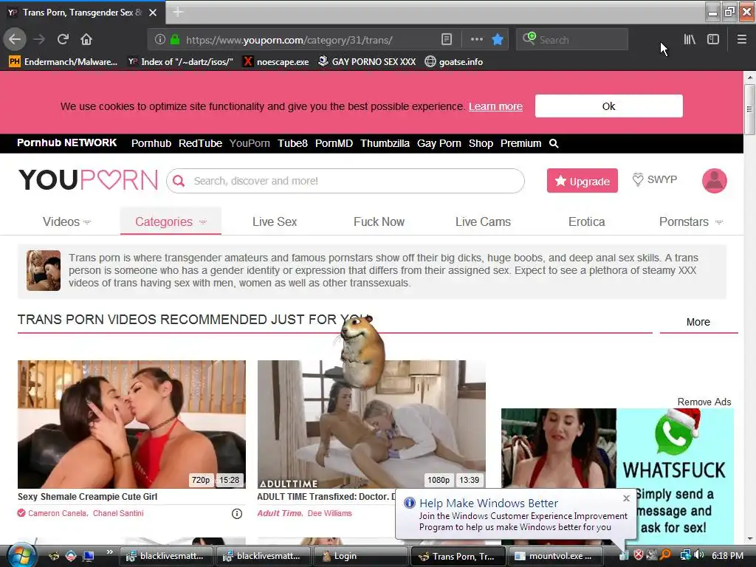Click the site logo
The width and height of the screenshot is (756, 567).
(89, 180)
